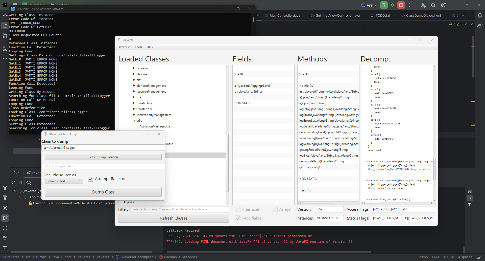485x261 pixels.
Task: Click the Dump Class button
Action: tap(103, 192)
